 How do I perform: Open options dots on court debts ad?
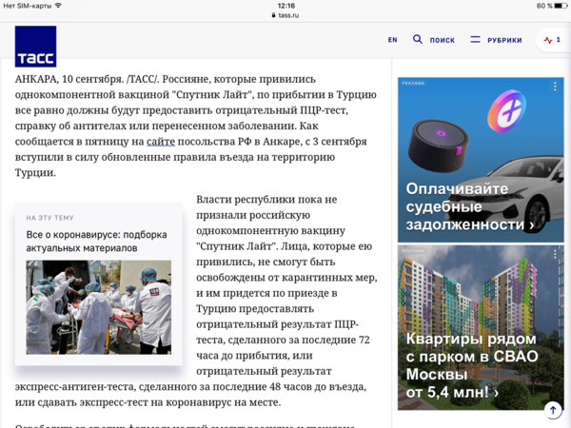pos(555,87)
